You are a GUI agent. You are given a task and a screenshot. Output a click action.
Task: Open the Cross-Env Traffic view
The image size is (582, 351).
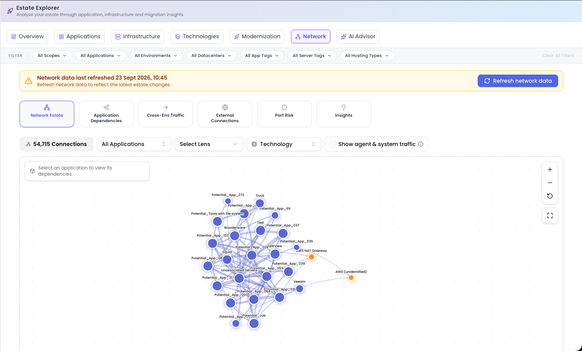point(166,114)
